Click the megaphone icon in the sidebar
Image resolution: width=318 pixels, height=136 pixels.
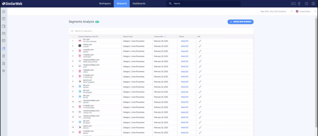tap(3, 71)
